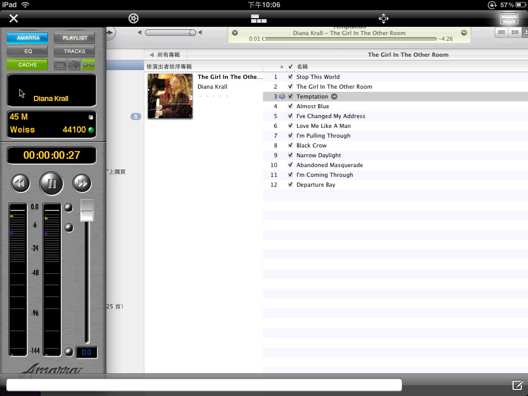Tap the function-keys icon in the top toolbar
This screenshot has height=396, width=528.
[x=259, y=19]
